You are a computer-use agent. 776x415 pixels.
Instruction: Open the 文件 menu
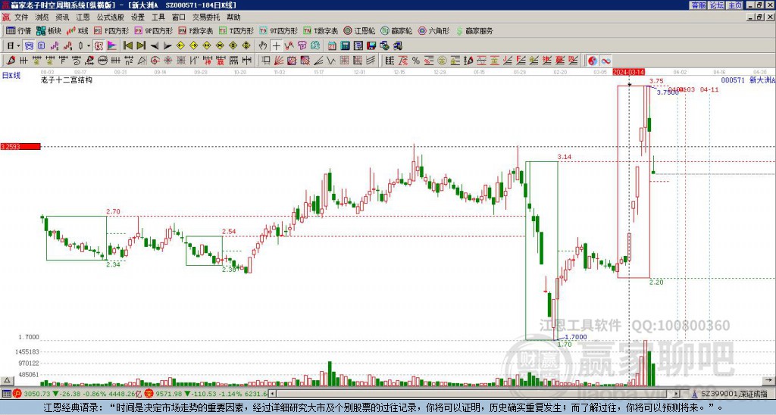coord(21,17)
